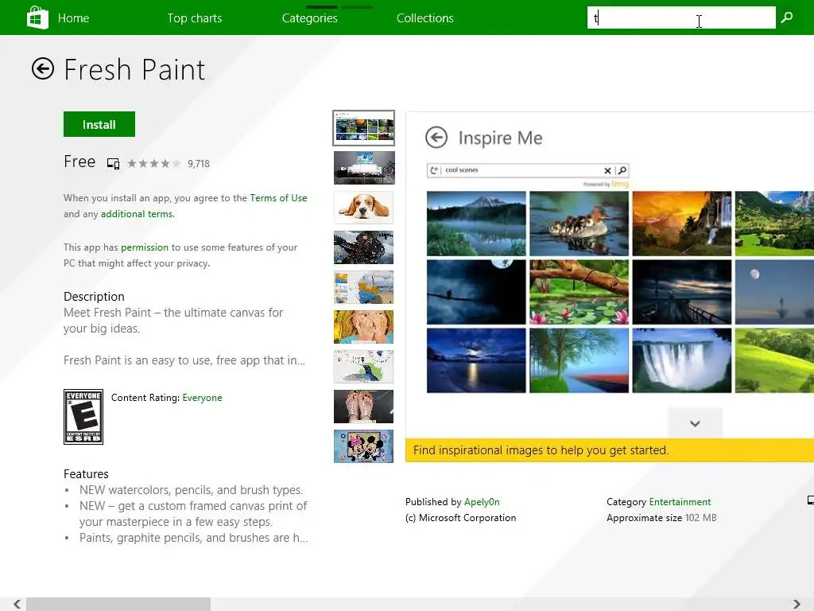Viewport: 814px width, 611px height.
Task: Click the scrollbar right arrow
Action: (x=797, y=605)
